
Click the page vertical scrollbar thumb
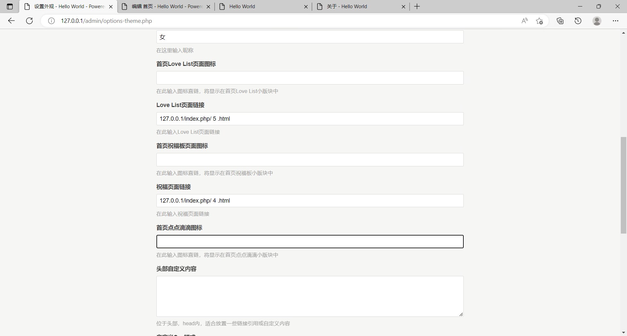coord(623,185)
